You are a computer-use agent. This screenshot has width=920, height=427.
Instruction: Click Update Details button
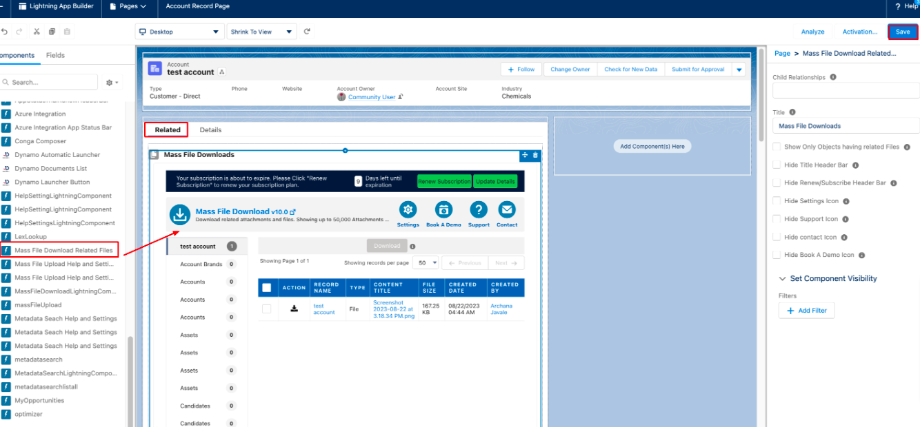pos(495,181)
